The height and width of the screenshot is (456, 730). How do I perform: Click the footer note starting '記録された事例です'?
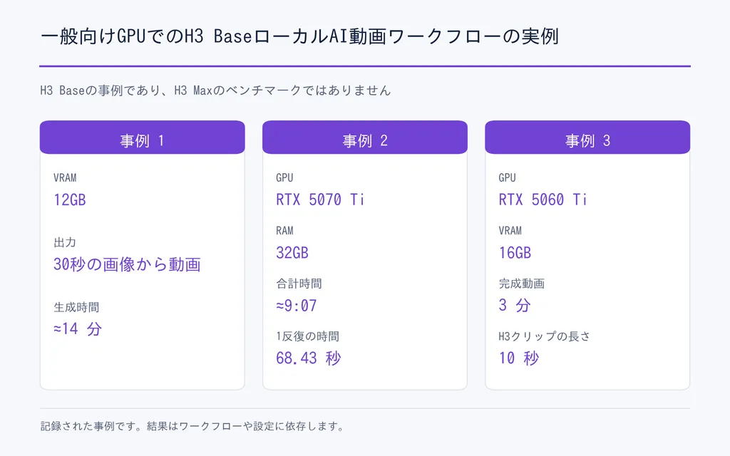[x=192, y=426]
